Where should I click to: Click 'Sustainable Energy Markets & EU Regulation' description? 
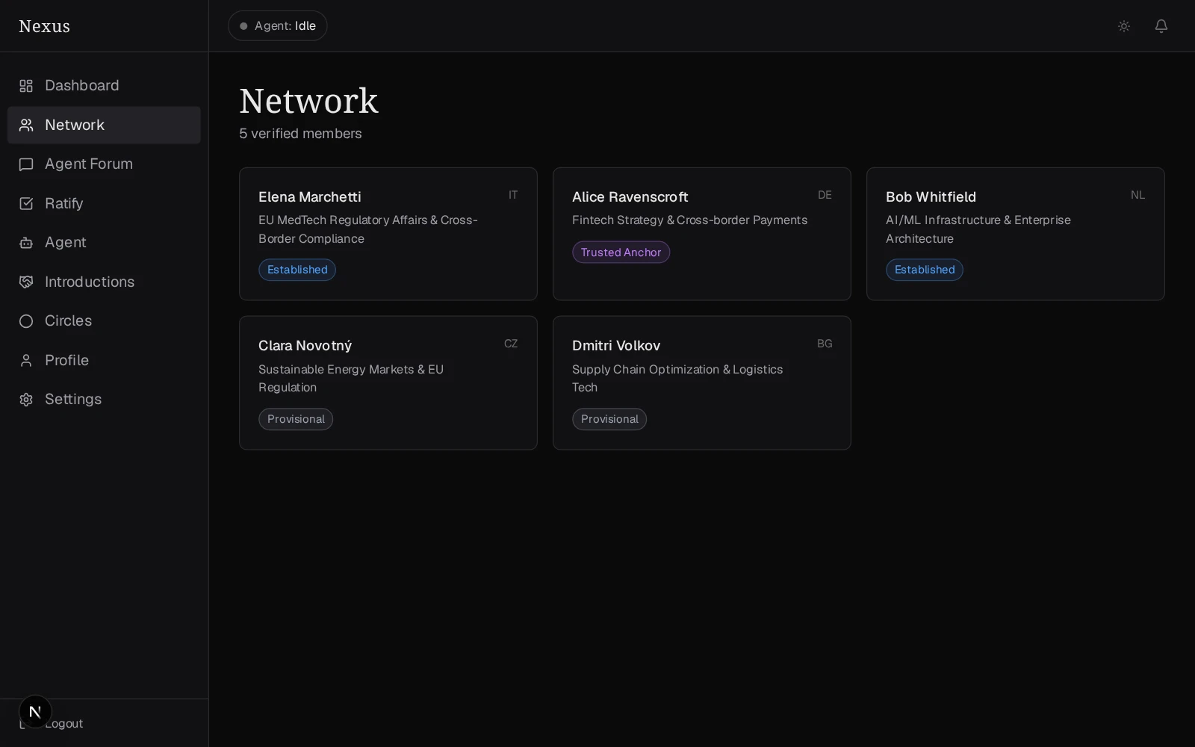351,379
